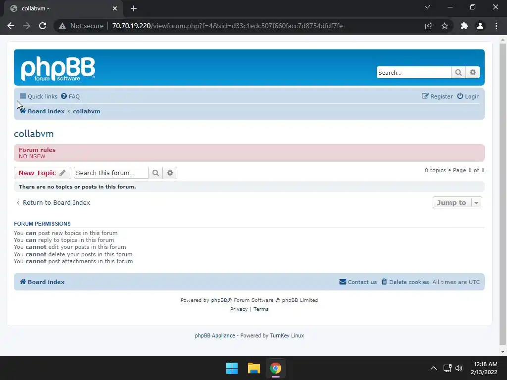
Task: Open the Privacy page
Action: click(x=239, y=309)
